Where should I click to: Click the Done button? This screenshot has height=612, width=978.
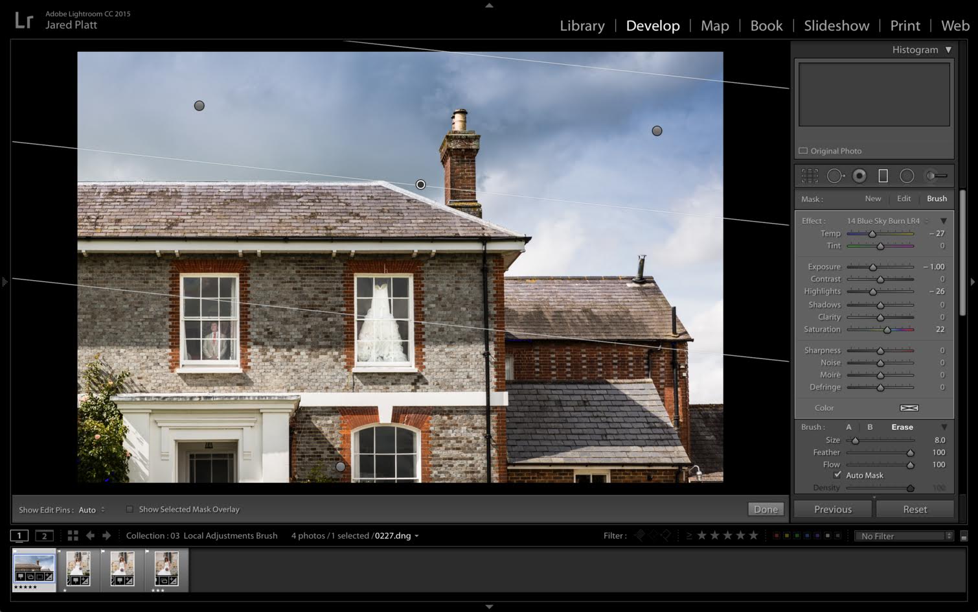tap(766, 510)
